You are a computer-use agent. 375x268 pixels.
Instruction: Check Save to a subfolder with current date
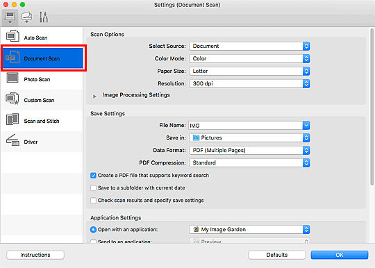click(93, 188)
